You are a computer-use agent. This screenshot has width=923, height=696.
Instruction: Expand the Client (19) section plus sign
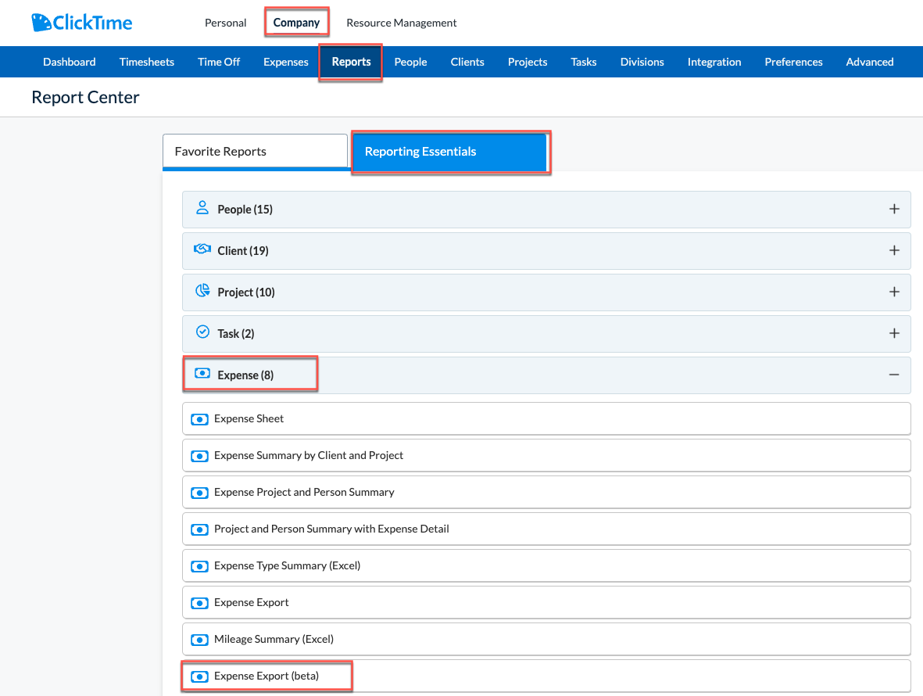click(x=894, y=250)
